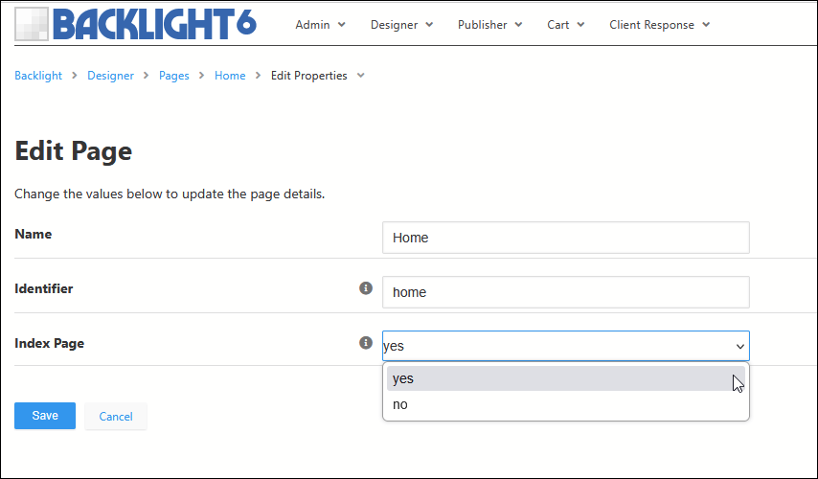Expand the Edit Properties breadcrumb dropdown
Viewport: 818px width, 479px height.
pyautogui.click(x=317, y=76)
